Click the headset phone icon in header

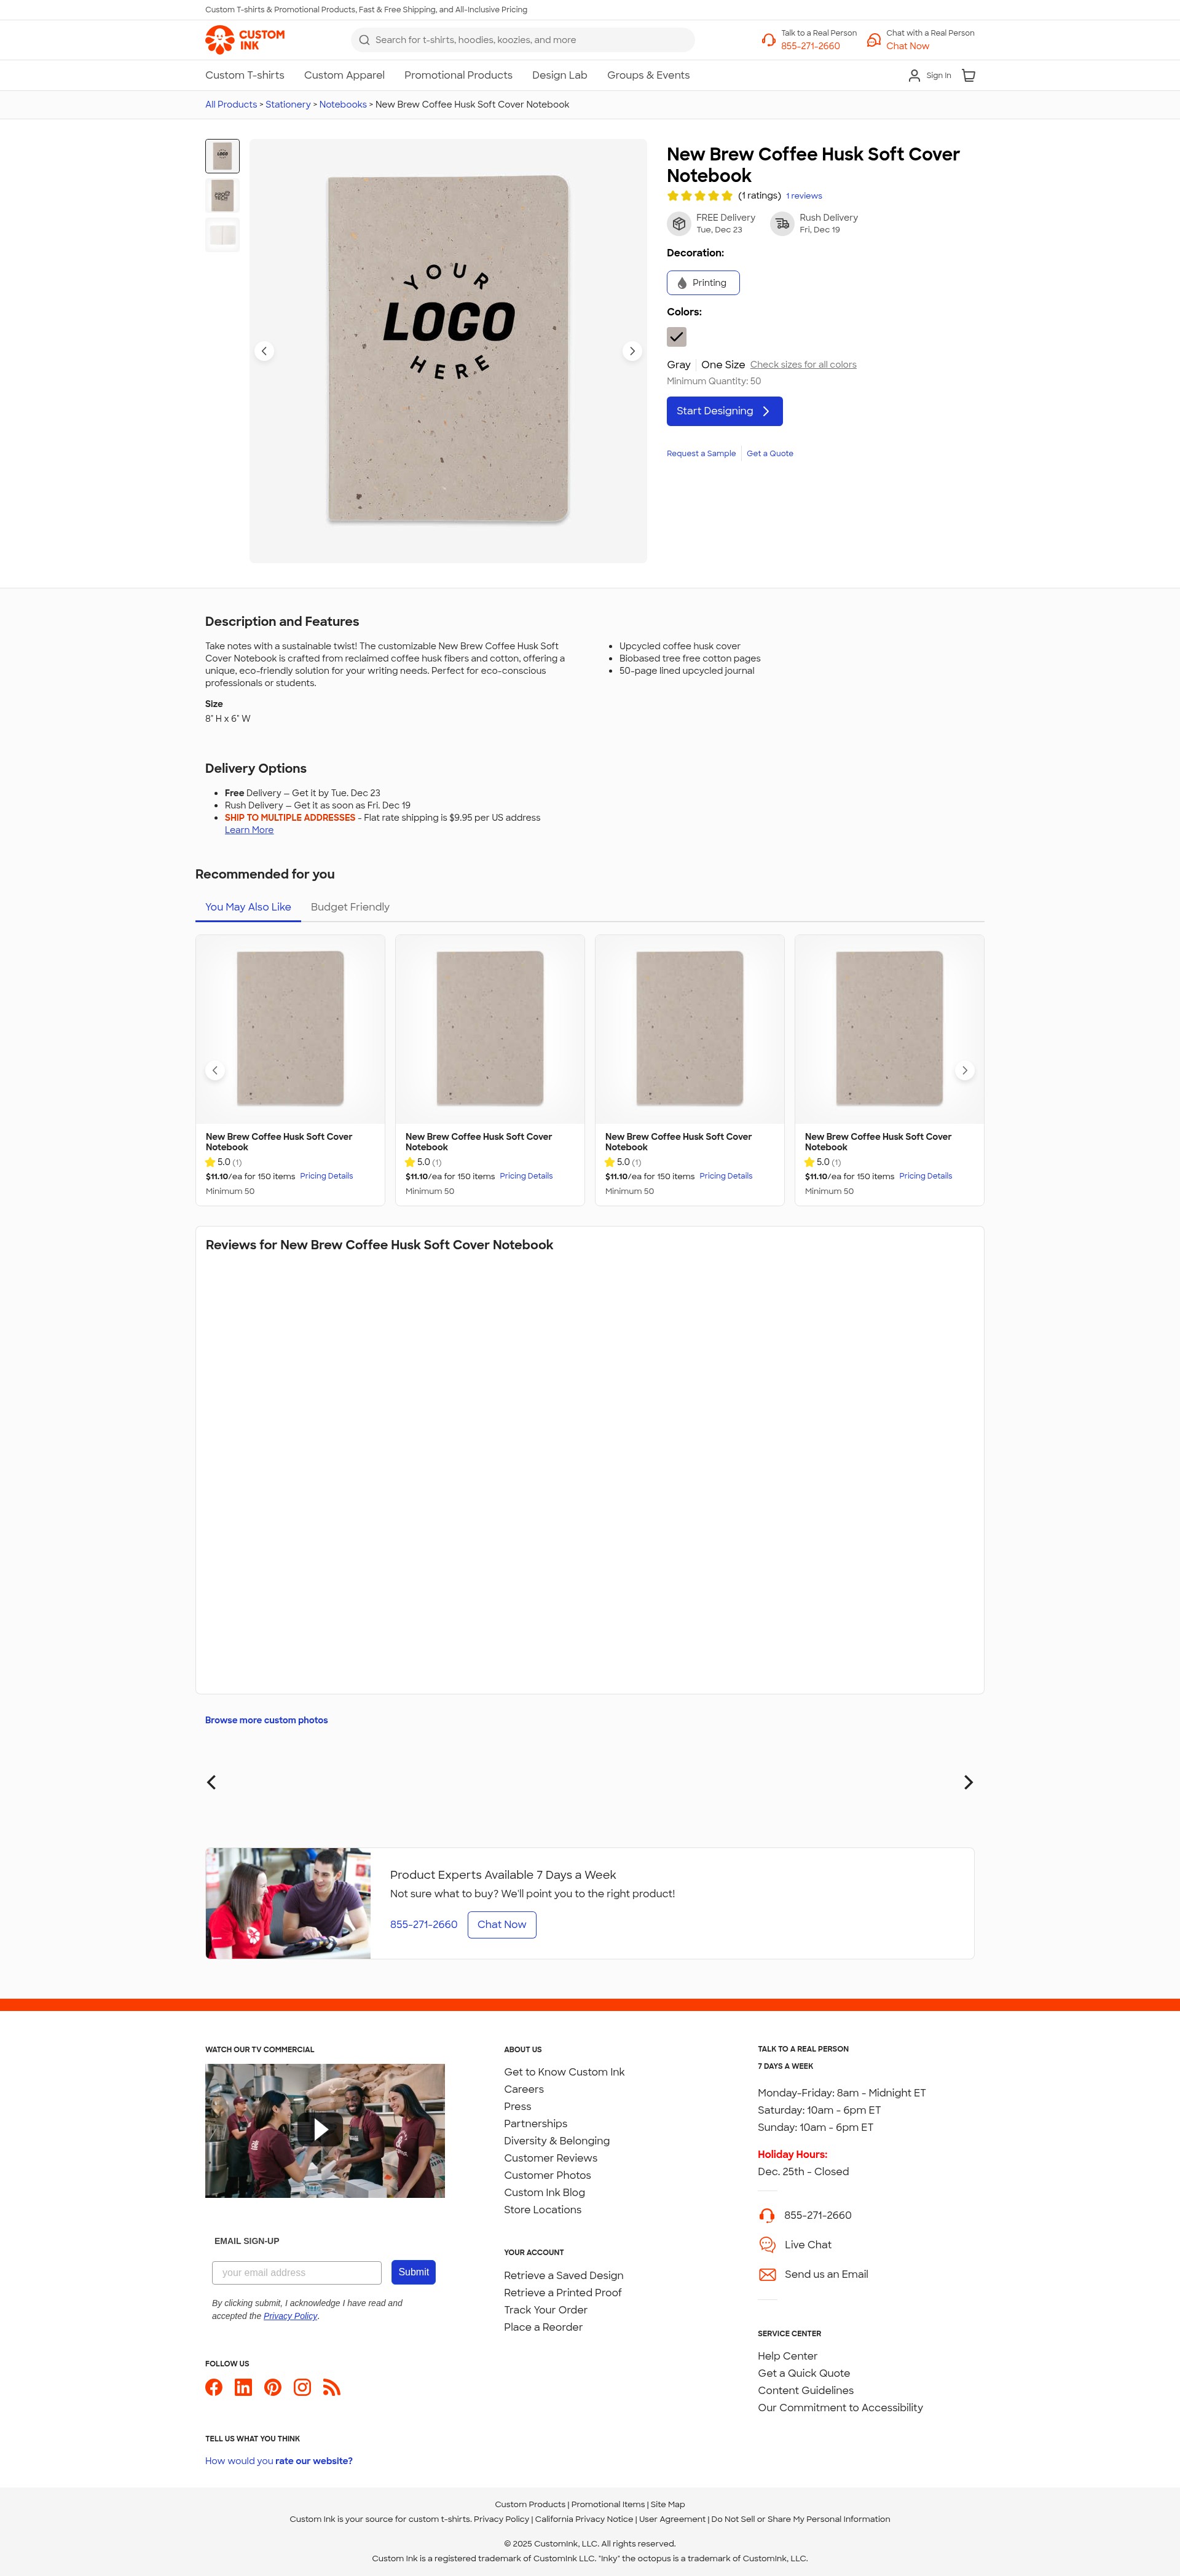point(768,40)
